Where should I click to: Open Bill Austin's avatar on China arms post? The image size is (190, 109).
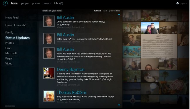[x=49, y=21]
